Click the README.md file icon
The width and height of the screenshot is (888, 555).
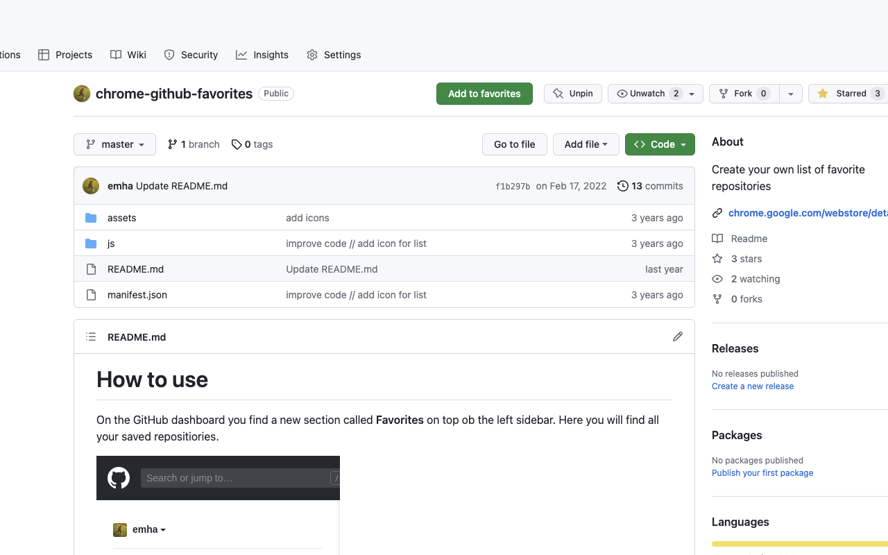(91, 269)
